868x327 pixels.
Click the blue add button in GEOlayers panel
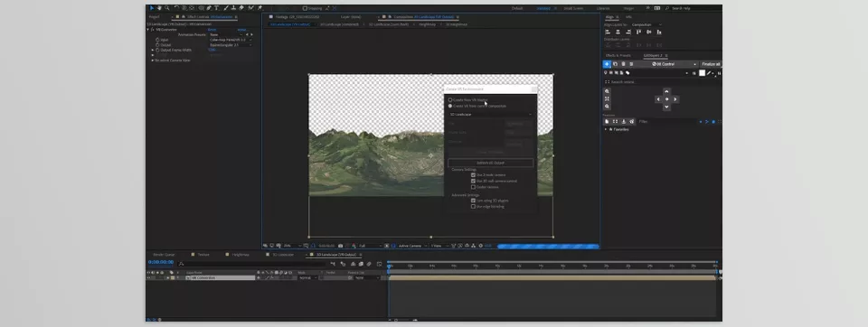pyautogui.click(x=607, y=64)
